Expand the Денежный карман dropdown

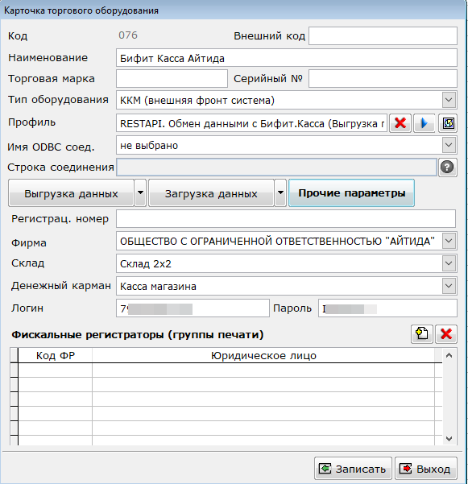click(x=449, y=286)
